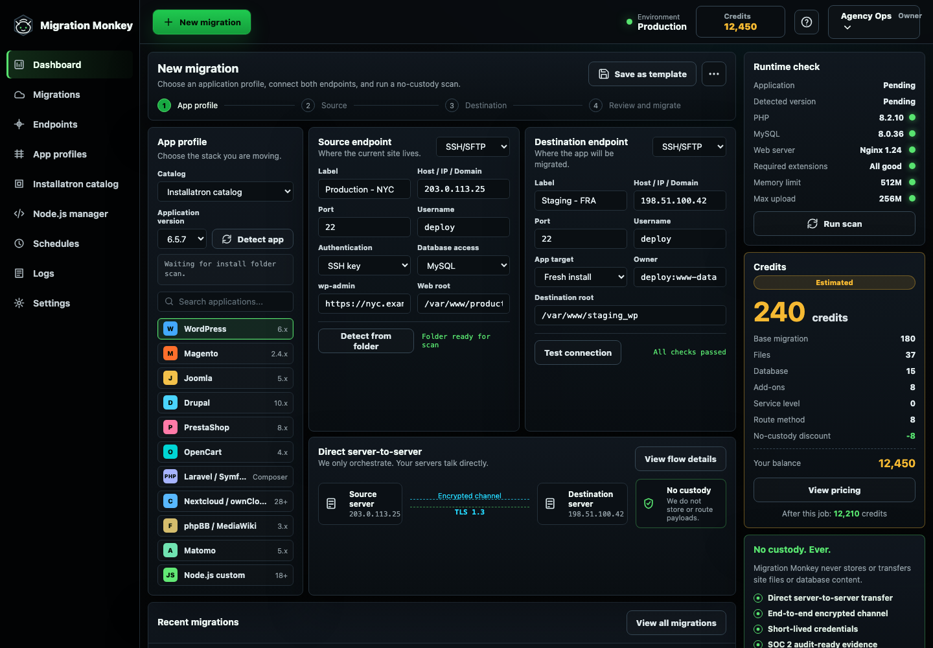Click the PHP 8.2.10 green status dot
The image size is (933, 648).
912,117
